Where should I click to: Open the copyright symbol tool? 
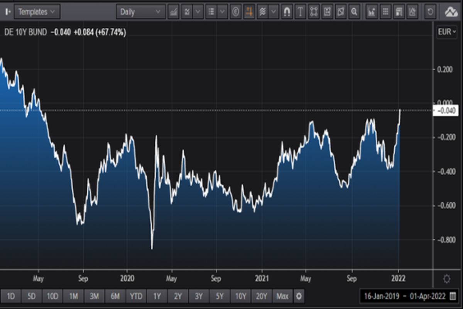(x=235, y=12)
